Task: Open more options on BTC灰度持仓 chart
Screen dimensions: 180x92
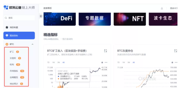Action: [176, 62]
